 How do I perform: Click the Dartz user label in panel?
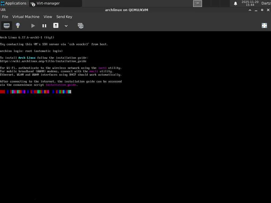(x=266, y=3)
